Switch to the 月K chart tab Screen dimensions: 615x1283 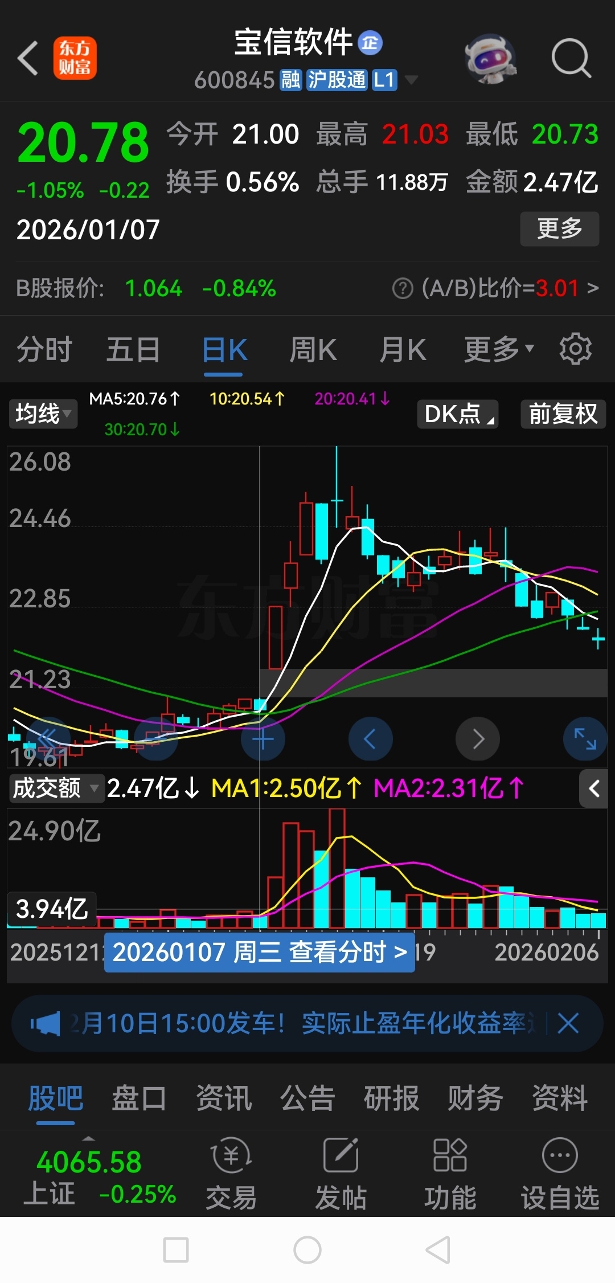(x=403, y=349)
